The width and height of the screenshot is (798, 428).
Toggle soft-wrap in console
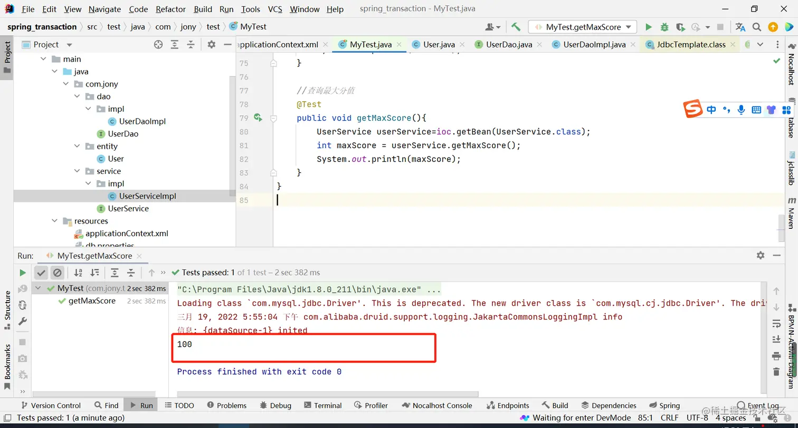click(776, 323)
